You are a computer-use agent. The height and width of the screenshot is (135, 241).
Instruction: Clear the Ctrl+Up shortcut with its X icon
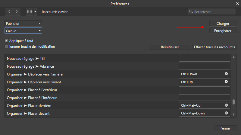click(226, 82)
